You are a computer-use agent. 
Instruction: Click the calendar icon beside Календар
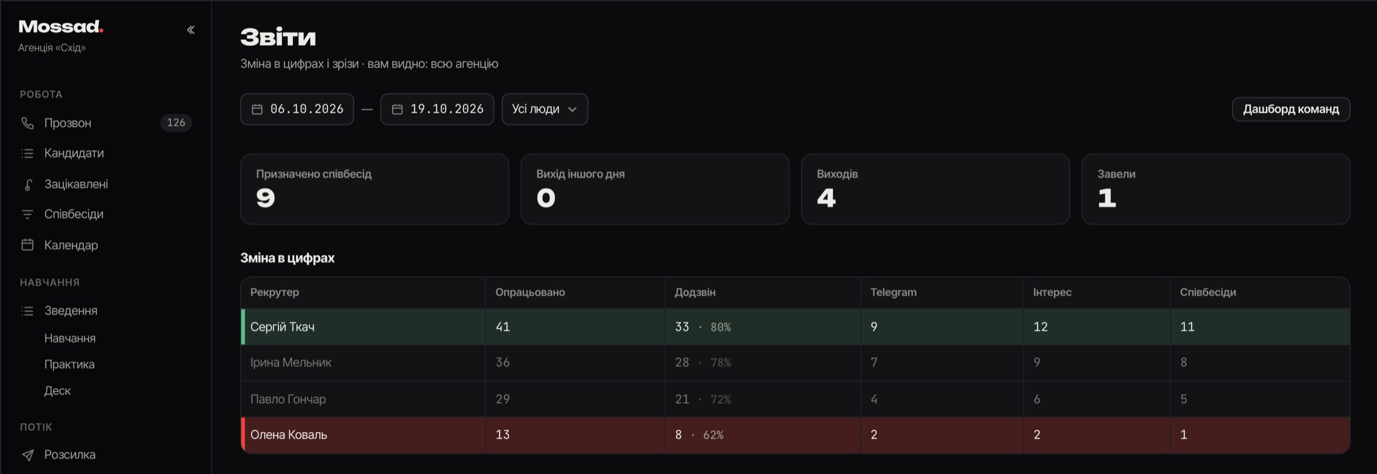point(28,245)
